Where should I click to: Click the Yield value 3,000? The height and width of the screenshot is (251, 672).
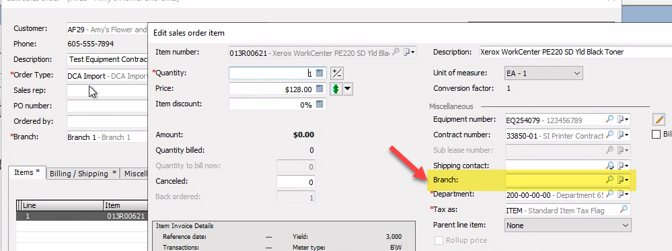click(394, 236)
